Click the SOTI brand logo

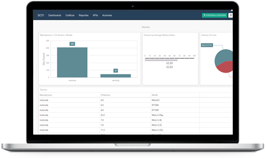click(41, 15)
